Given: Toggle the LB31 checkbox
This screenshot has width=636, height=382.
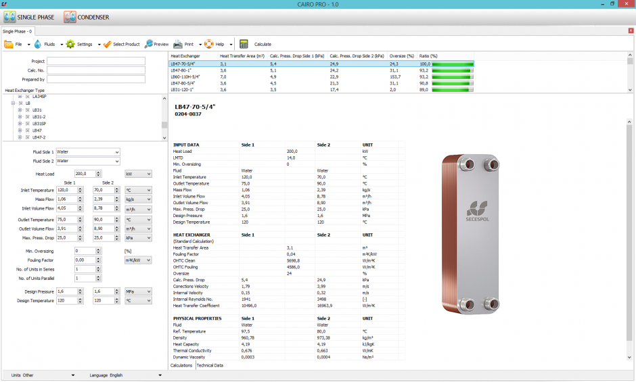Looking at the screenshot, I should pos(28,110).
